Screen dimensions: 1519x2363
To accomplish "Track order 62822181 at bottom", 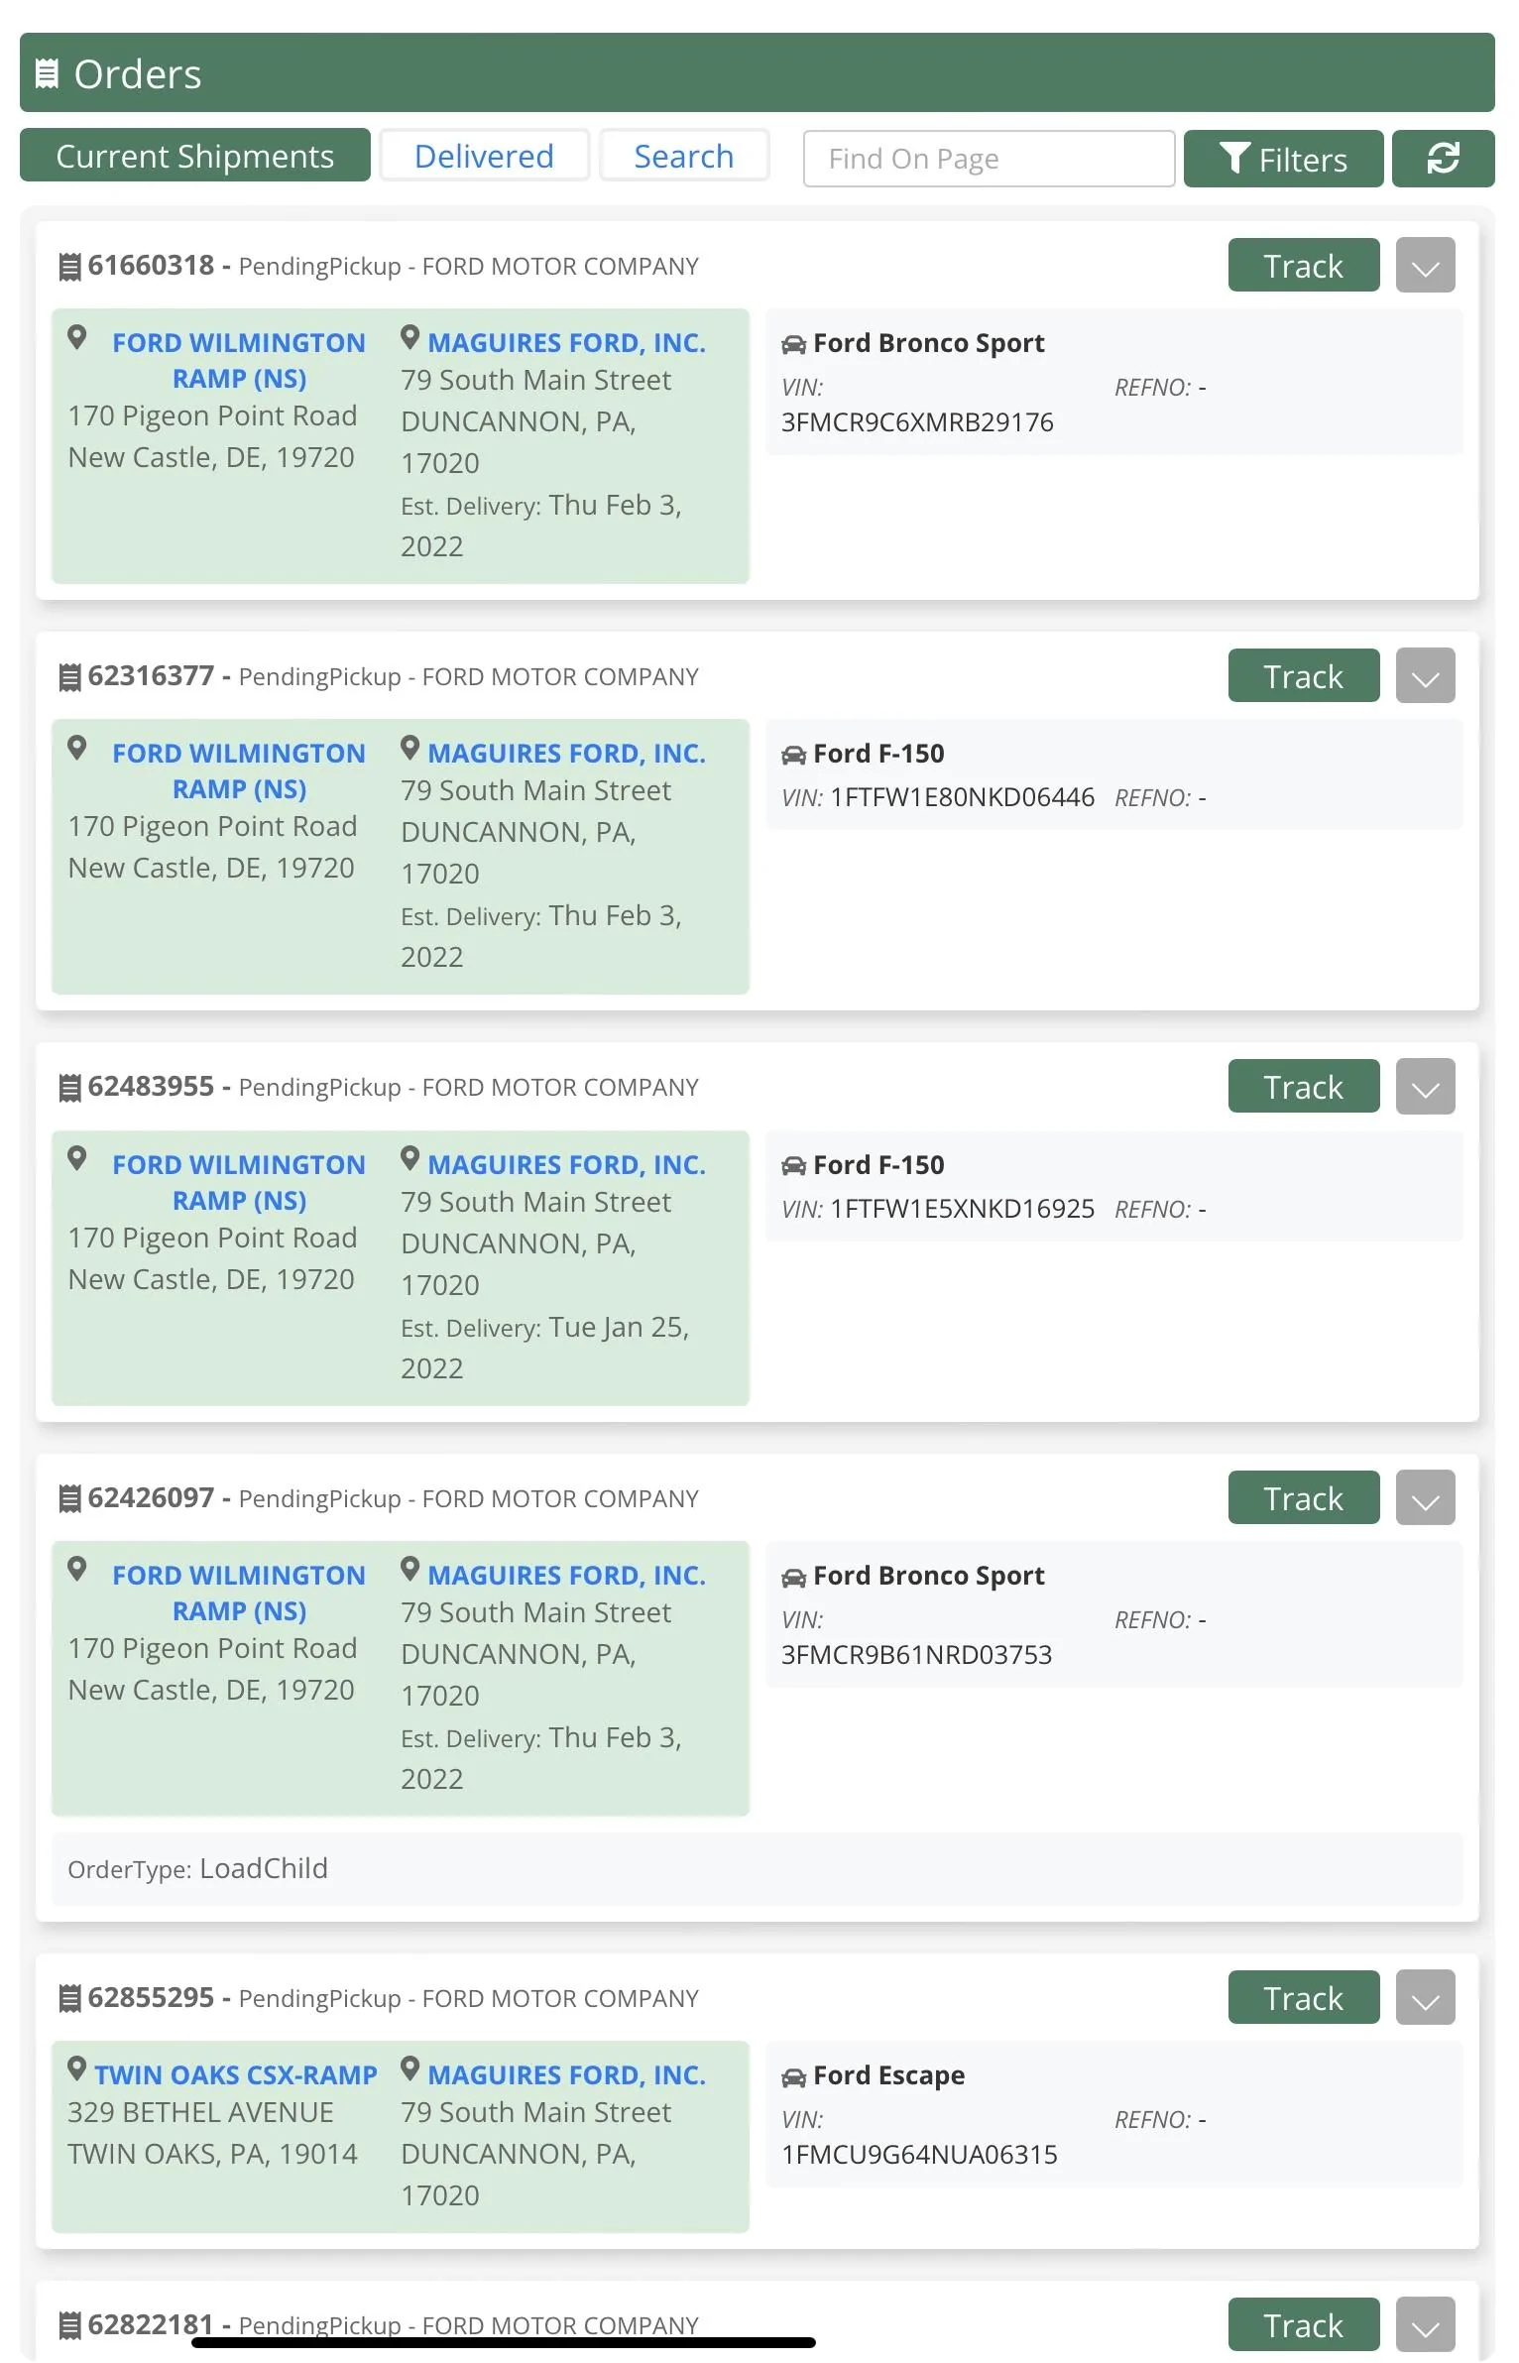I will tap(1304, 2324).
